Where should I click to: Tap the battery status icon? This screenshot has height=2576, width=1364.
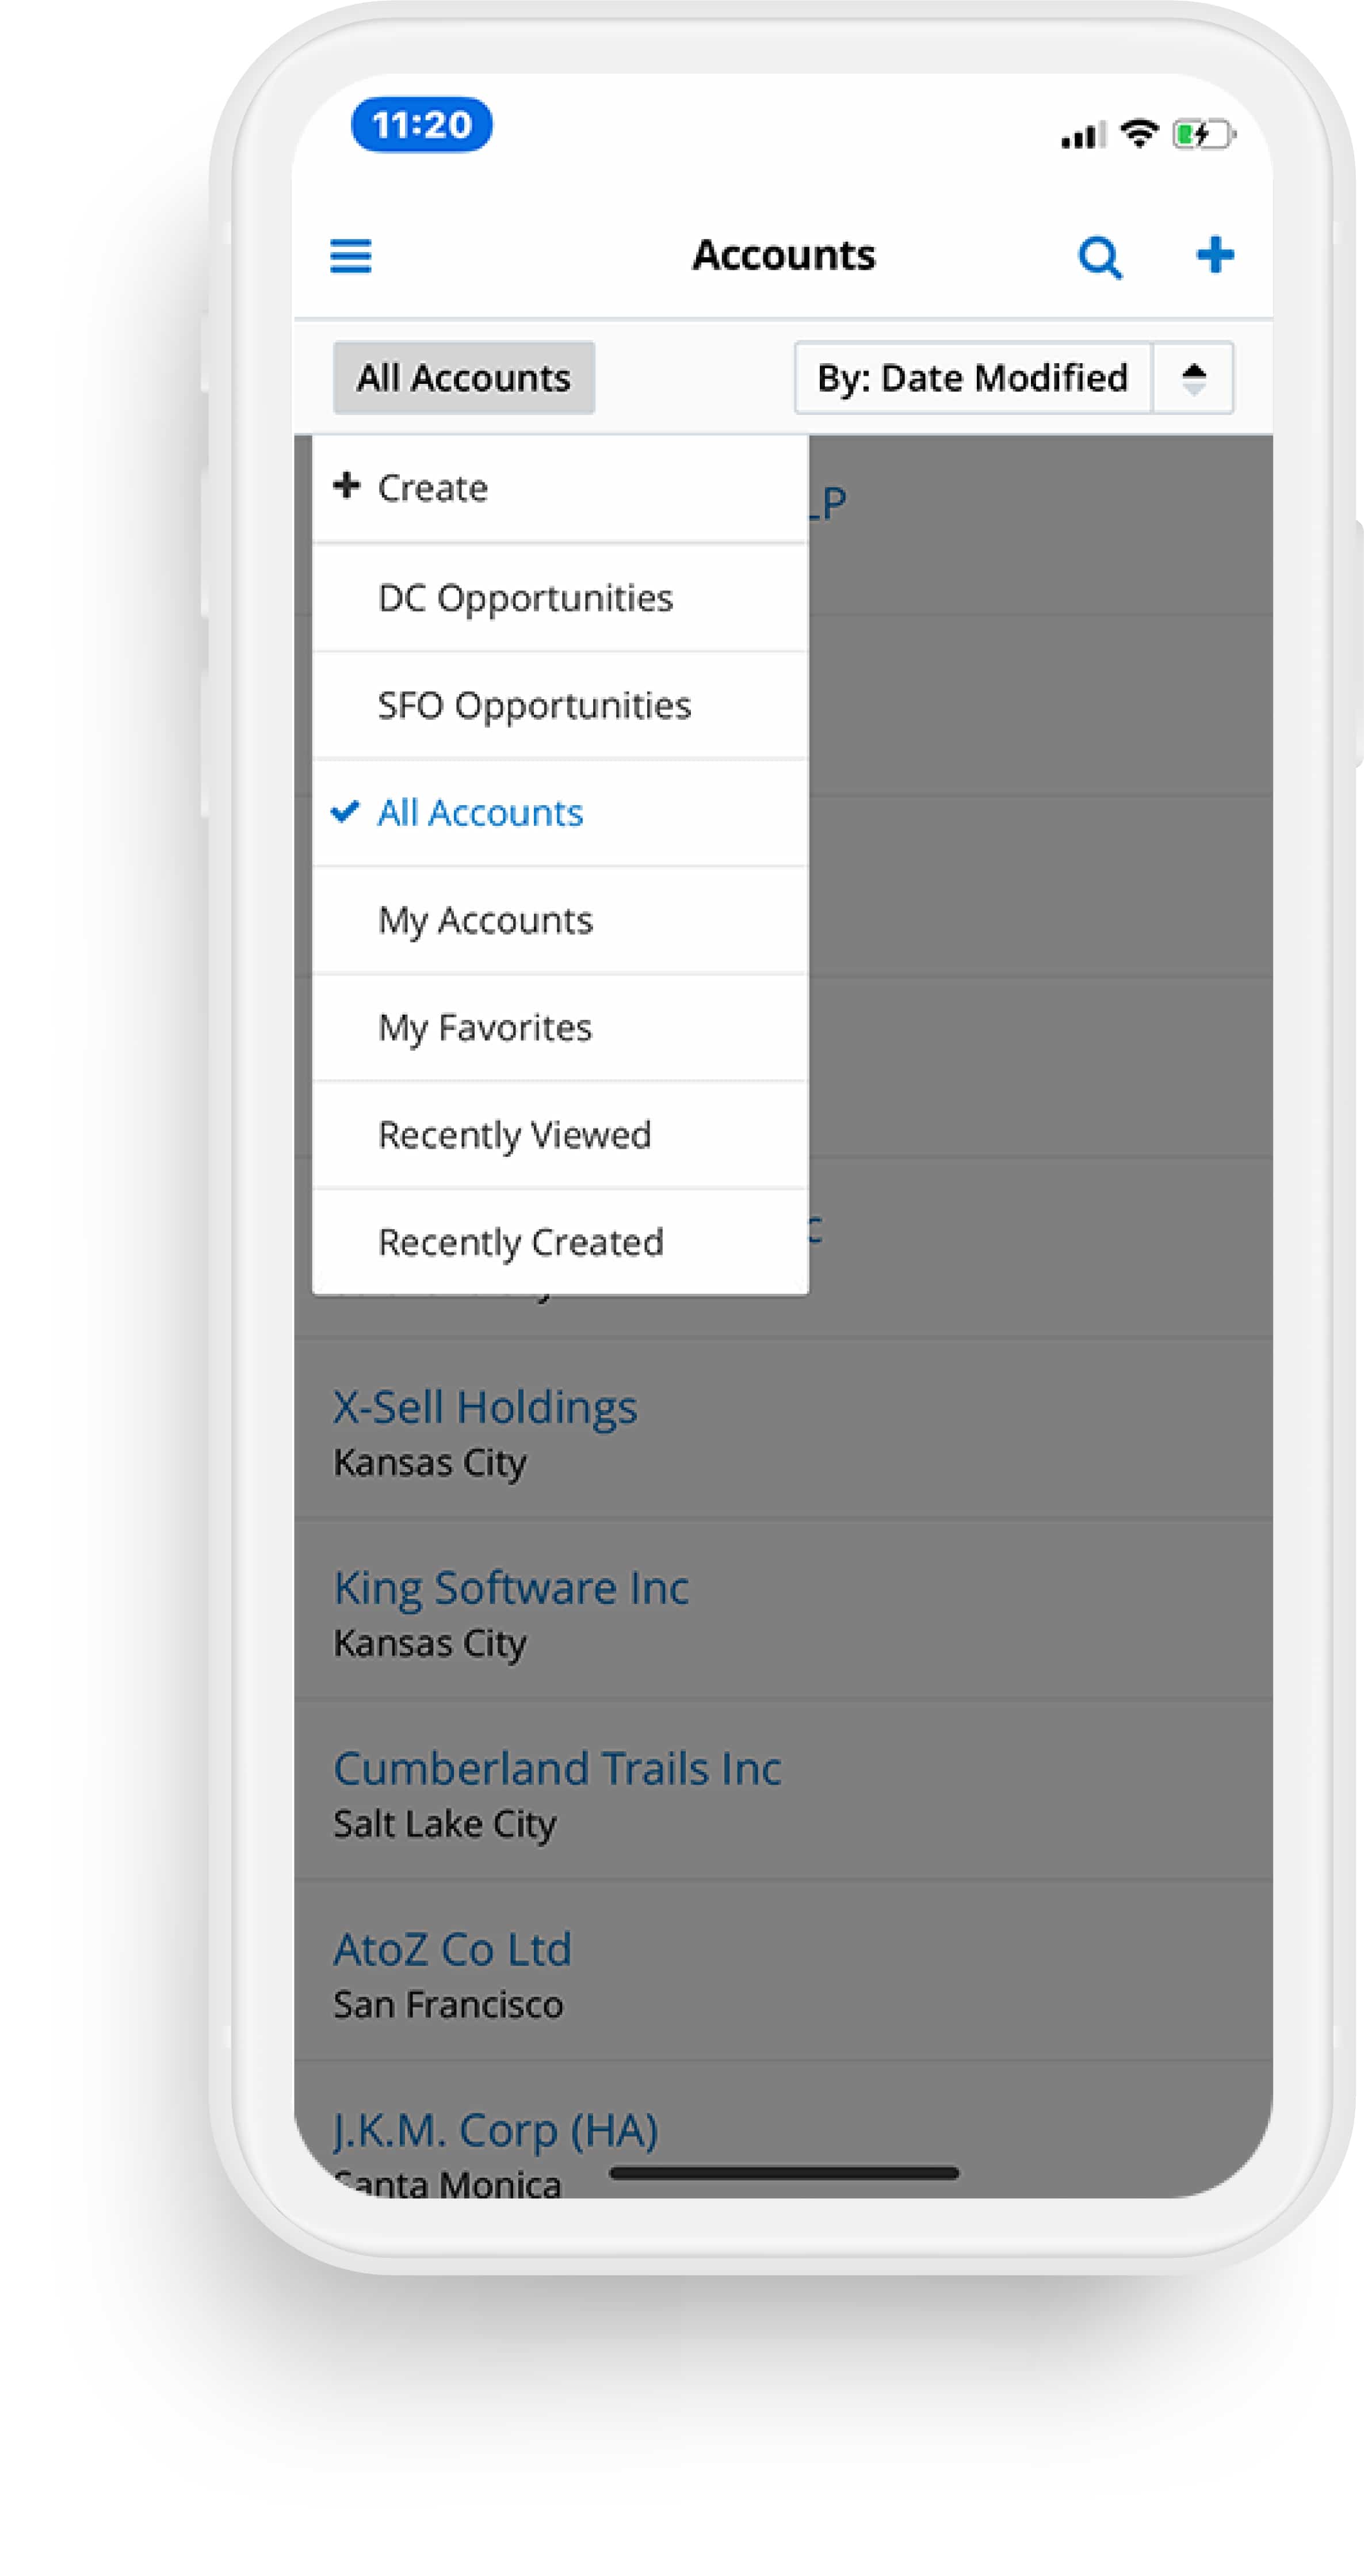pos(1203,134)
